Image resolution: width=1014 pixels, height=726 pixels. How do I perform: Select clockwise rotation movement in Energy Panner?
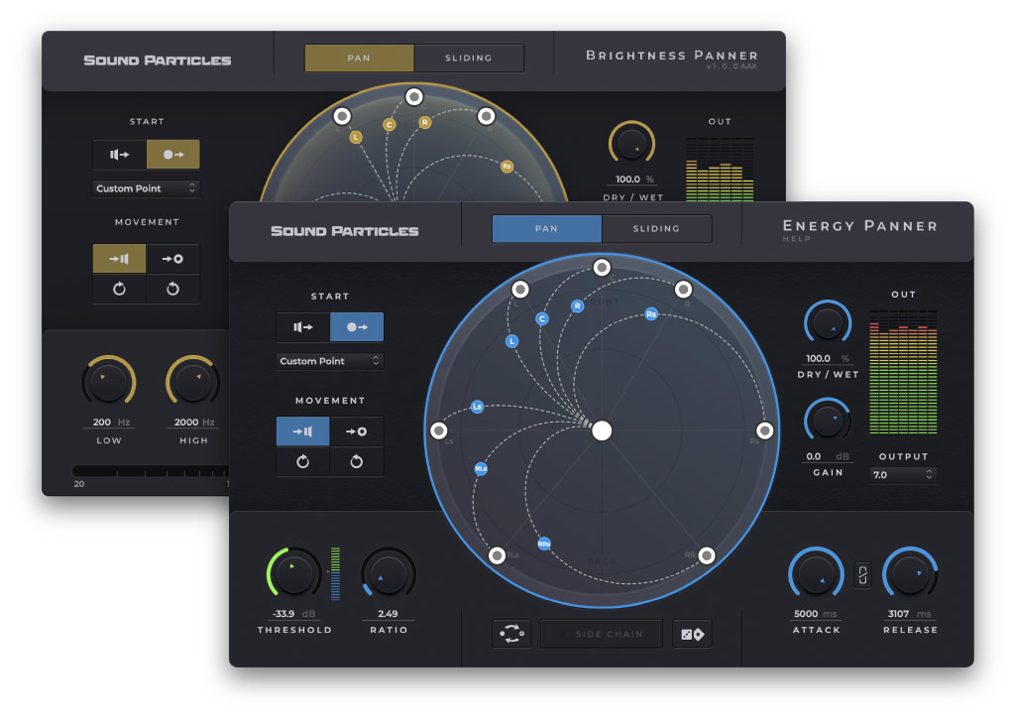click(x=303, y=462)
